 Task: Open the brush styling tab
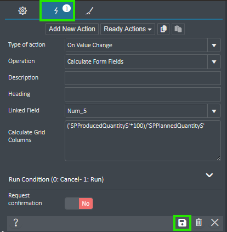[89, 10]
